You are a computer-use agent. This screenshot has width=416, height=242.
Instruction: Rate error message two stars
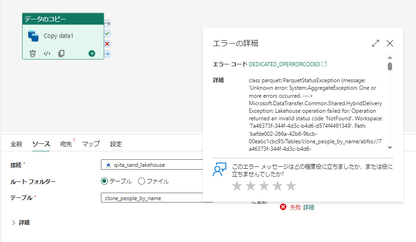point(250,186)
